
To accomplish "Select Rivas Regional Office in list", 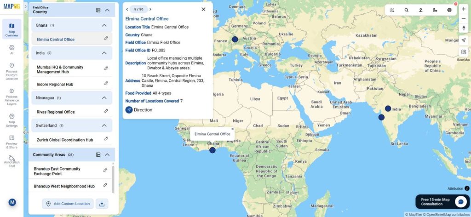I will point(56,112).
